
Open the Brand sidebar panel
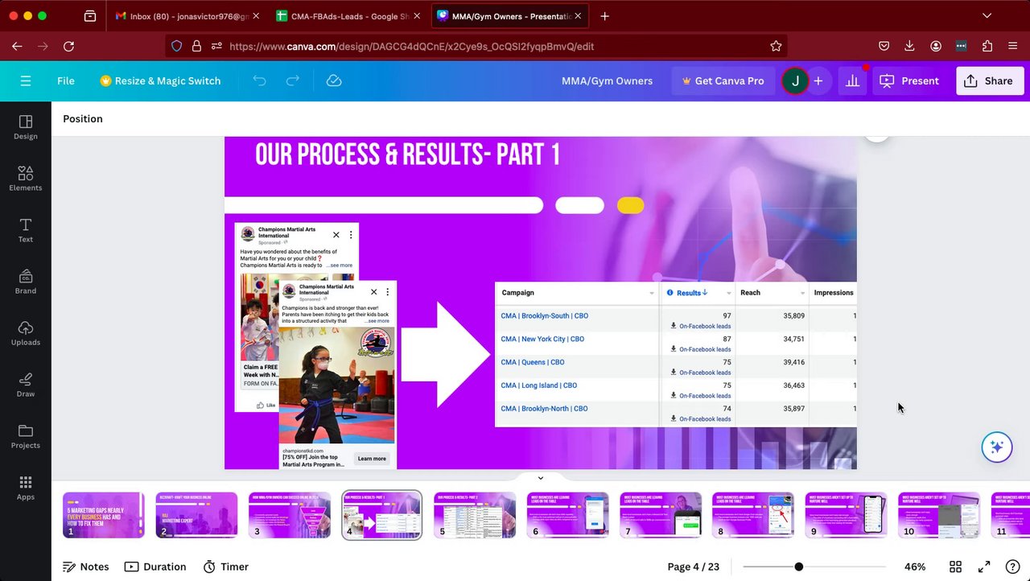point(26,282)
